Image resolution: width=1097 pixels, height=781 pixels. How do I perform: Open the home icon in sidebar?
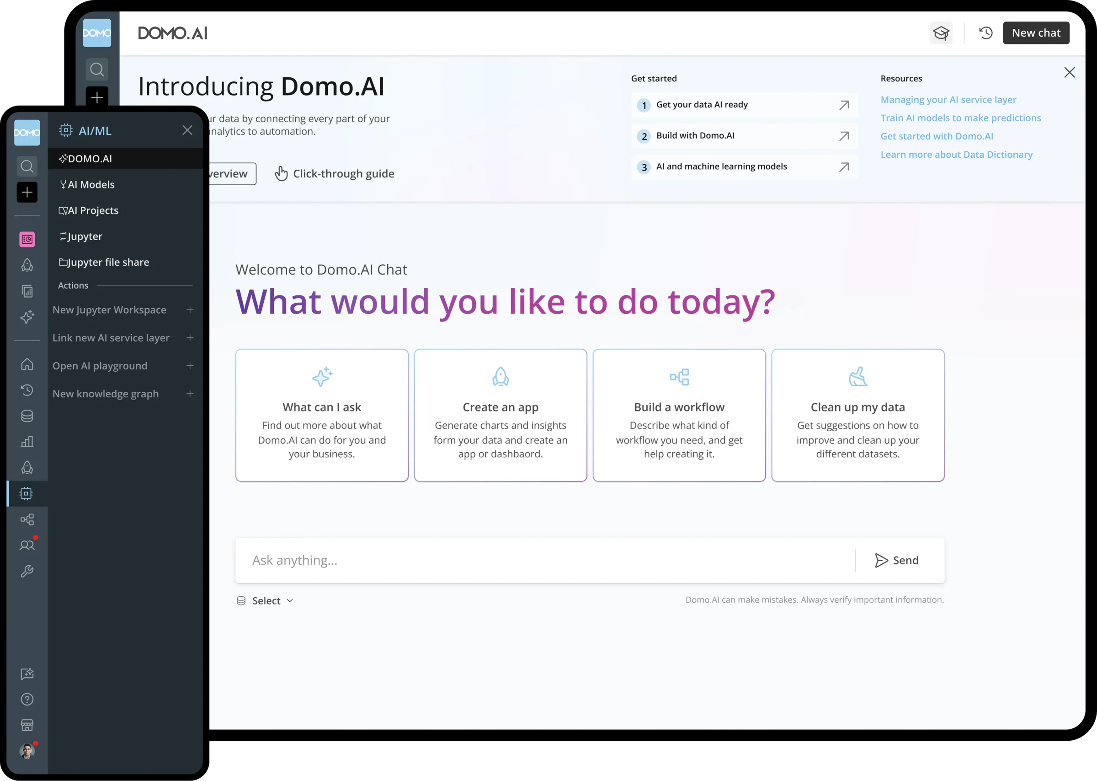coord(27,364)
